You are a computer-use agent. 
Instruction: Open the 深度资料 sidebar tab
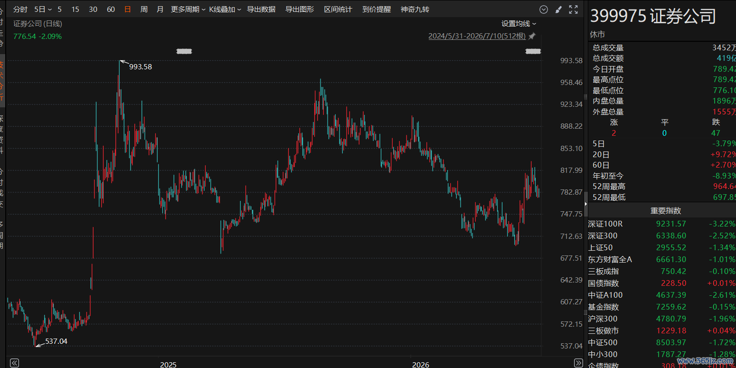click(x=2, y=134)
